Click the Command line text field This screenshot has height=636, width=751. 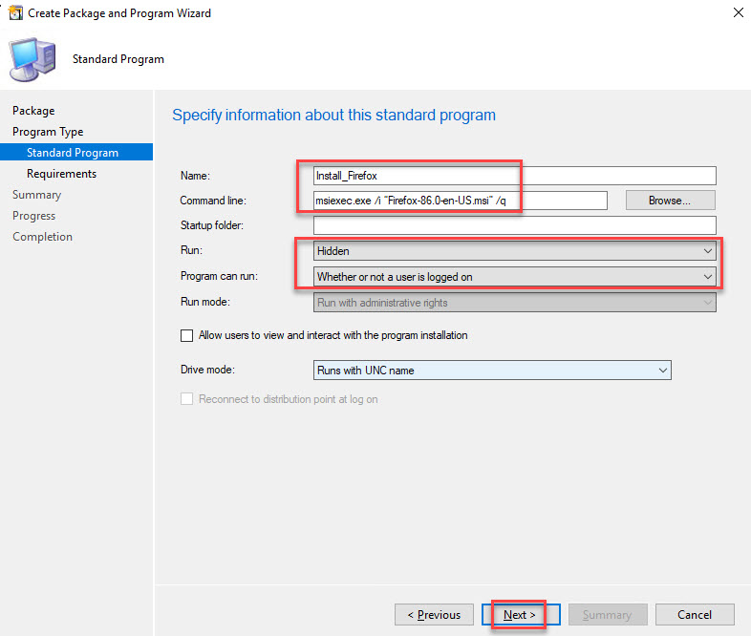click(x=461, y=201)
